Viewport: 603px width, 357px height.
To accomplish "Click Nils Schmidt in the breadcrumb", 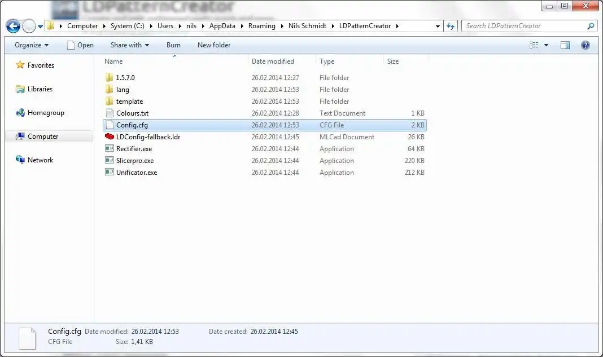I will point(307,26).
